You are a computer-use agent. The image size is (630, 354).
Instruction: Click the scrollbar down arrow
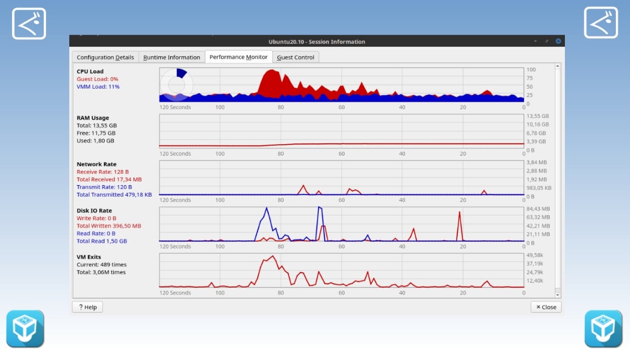pos(558,295)
